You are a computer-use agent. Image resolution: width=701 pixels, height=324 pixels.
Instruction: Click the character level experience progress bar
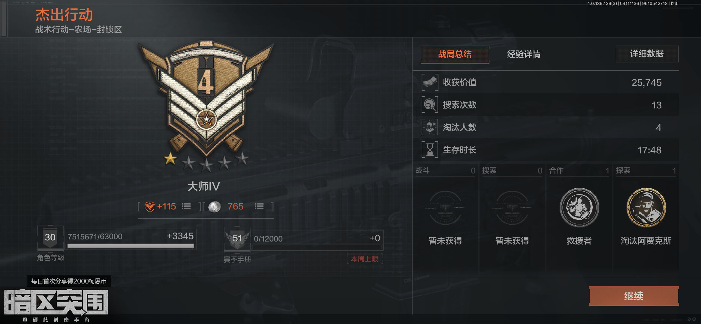(131, 246)
